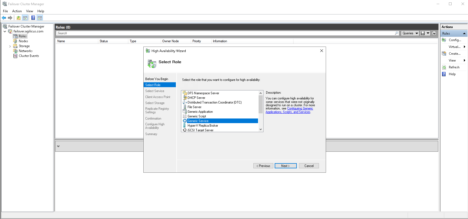Select Hyper-V Replica Broker role
The image size is (468, 219).
tap(203, 126)
